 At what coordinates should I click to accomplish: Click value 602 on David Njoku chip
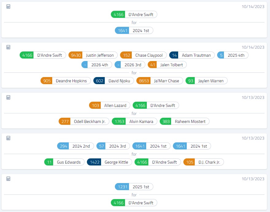(99, 81)
